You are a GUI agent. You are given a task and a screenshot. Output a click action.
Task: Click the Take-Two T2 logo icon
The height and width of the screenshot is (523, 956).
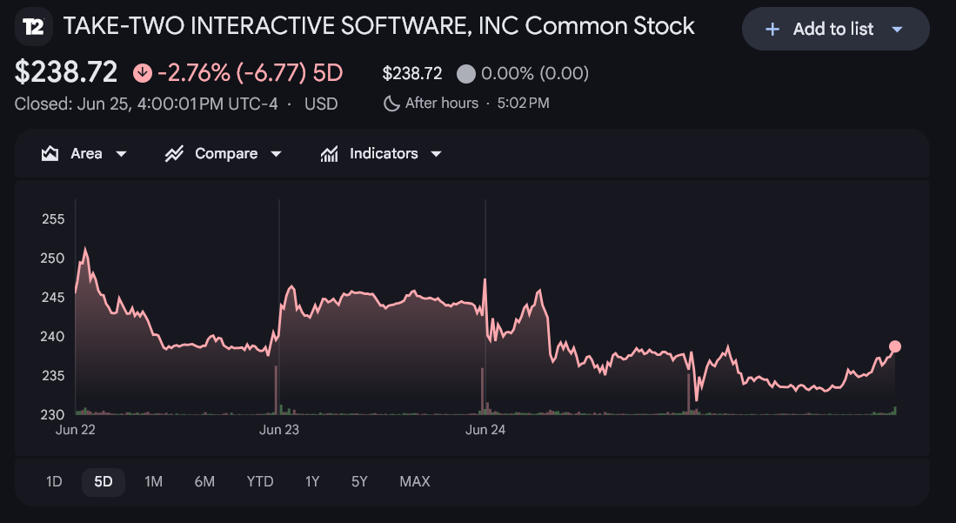(x=34, y=27)
